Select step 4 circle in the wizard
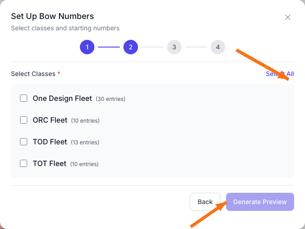This screenshot has height=229, width=305. pyautogui.click(x=217, y=47)
